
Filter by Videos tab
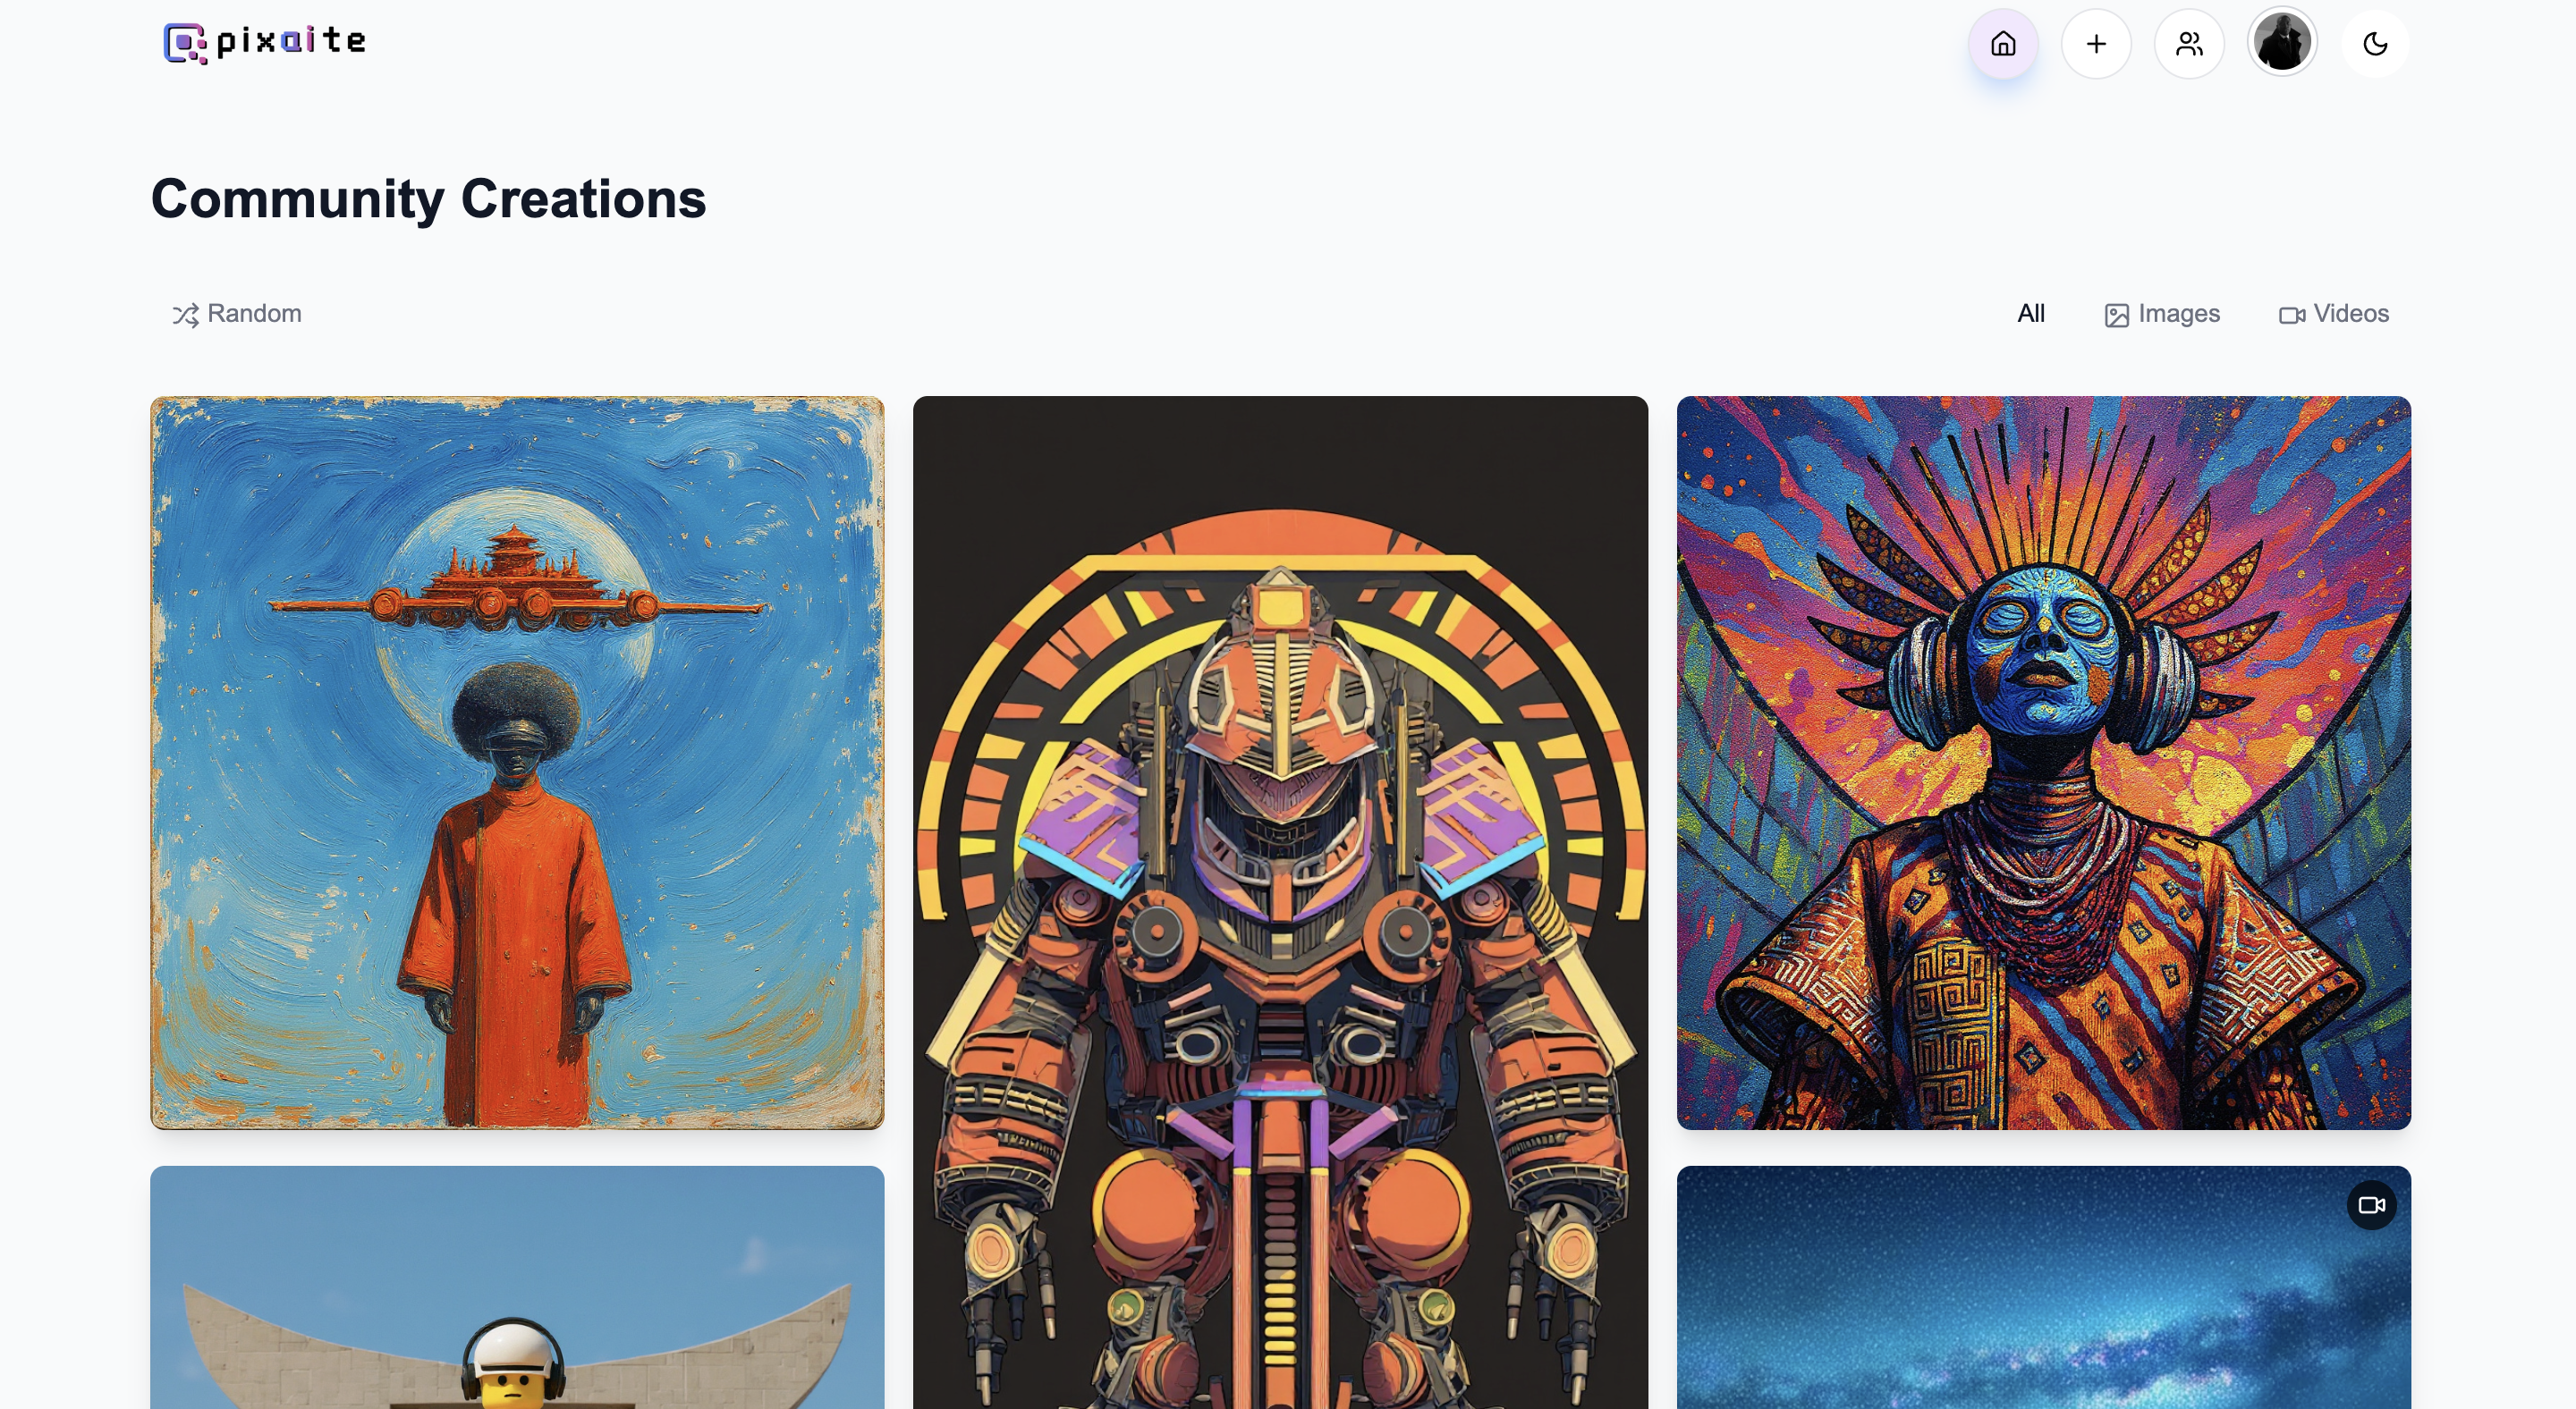2334,314
